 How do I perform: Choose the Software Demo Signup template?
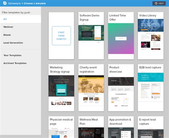click(91, 36)
